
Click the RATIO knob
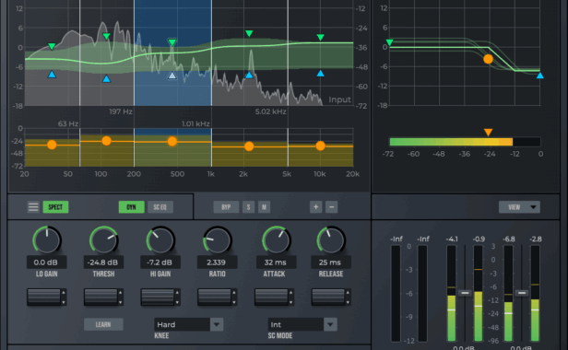[x=217, y=240]
